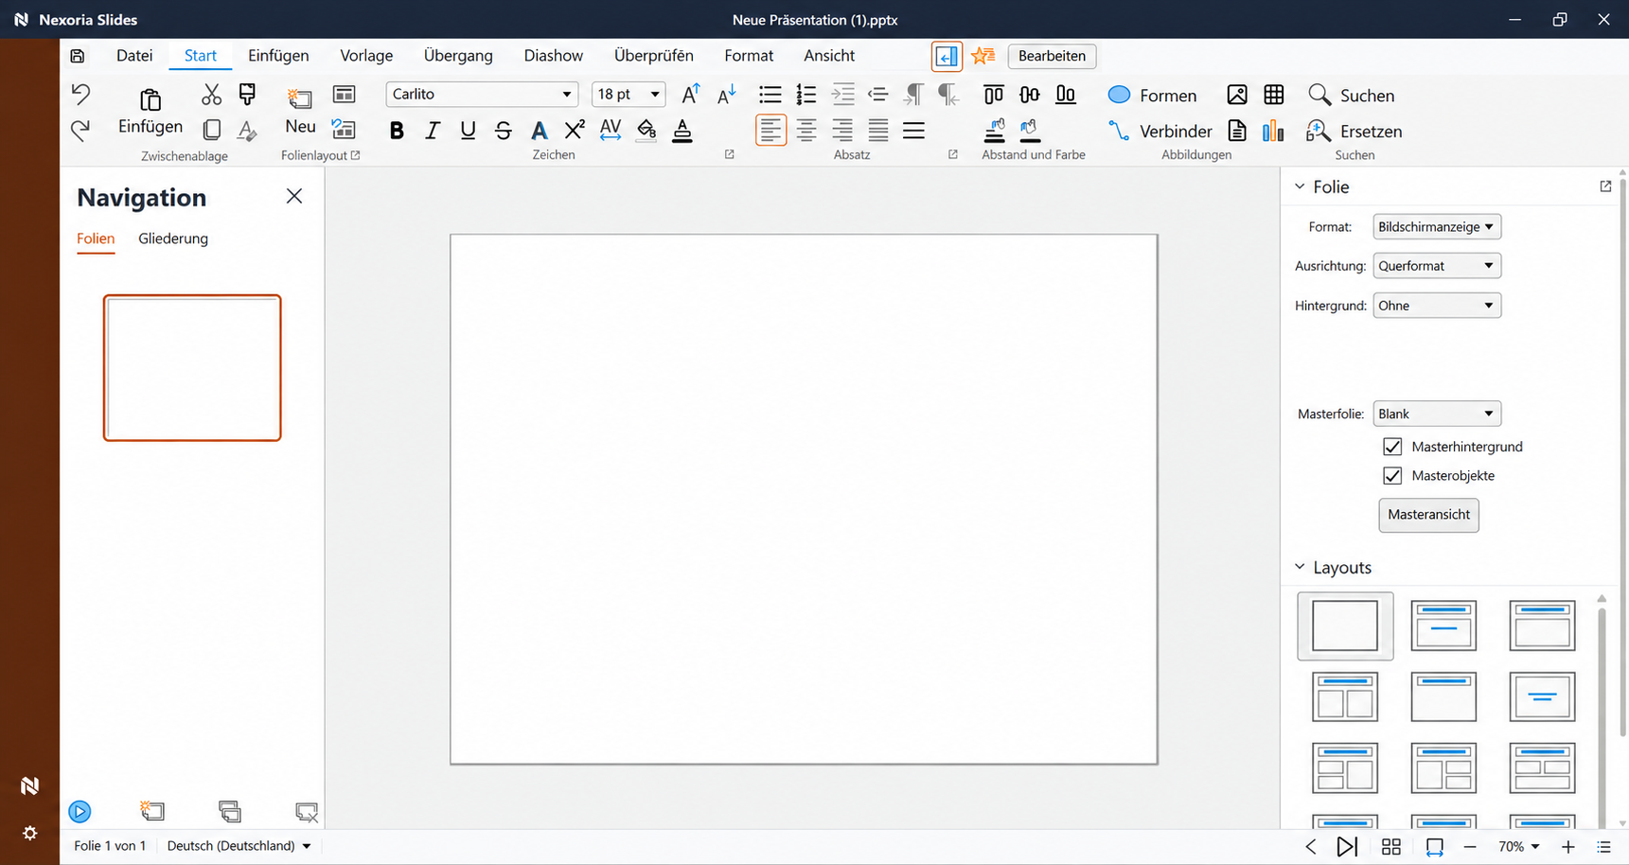Insert a chart via bar chart icon
Viewport: 1629px width, 865px height.
coord(1274,131)
